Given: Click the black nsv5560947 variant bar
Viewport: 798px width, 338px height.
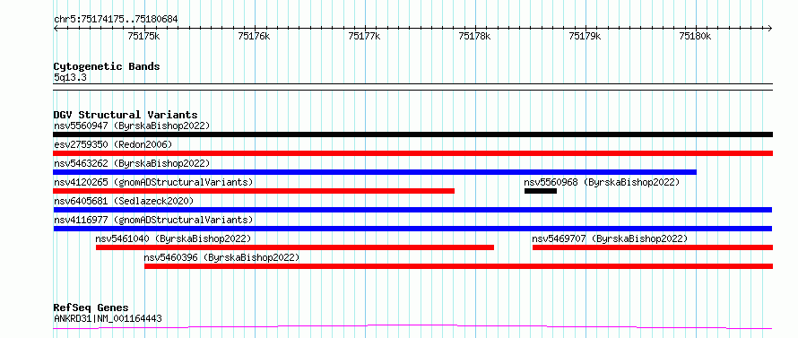Looking at the screenshot, I should 412,134.
